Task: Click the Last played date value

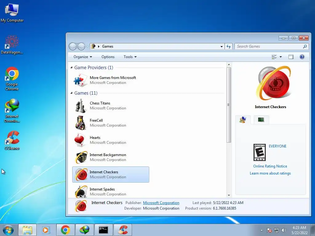Action: (228, 203)
